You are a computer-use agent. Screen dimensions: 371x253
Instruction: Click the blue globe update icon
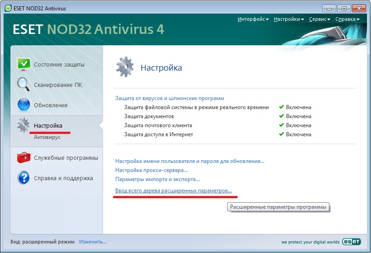click(x=23, y=105)
